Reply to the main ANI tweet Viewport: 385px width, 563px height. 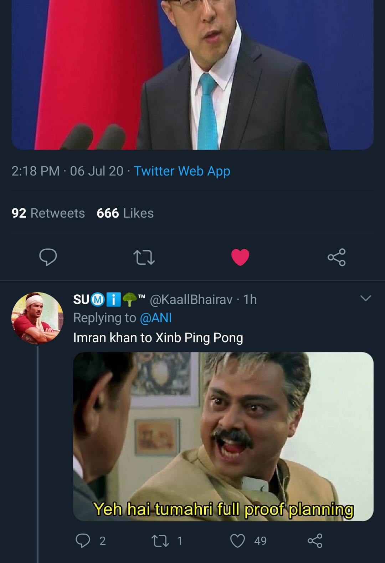[x=48, y=257]
